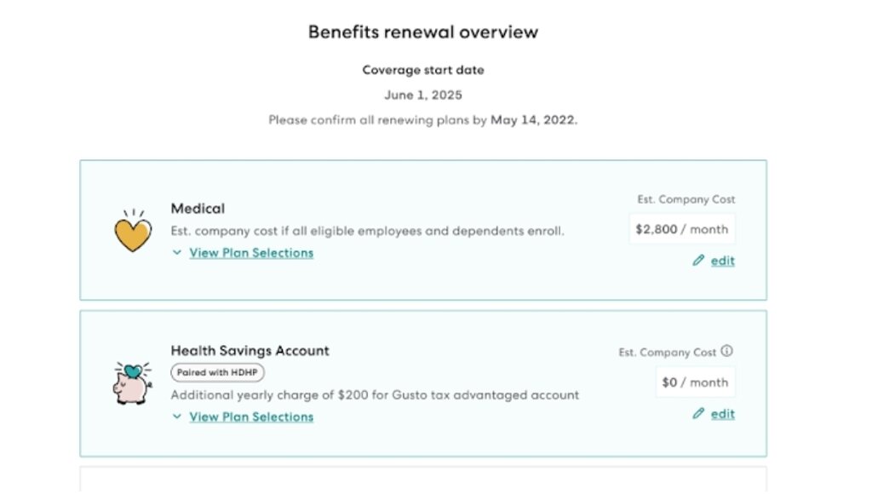
Task: Expand the Health Savings Account selections chevron
Action: [x=177, y=416]
